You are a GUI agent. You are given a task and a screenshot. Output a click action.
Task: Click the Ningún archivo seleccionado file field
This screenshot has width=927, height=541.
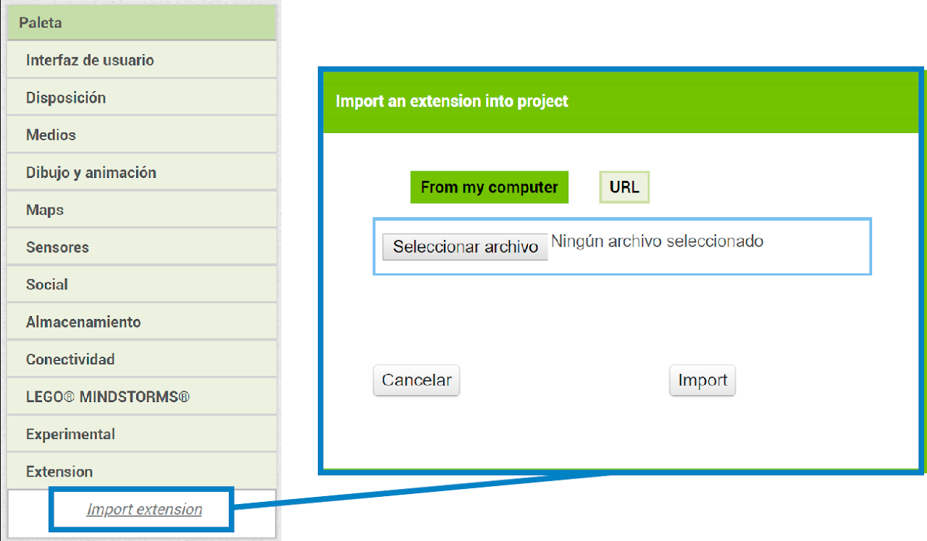point(657,242)
